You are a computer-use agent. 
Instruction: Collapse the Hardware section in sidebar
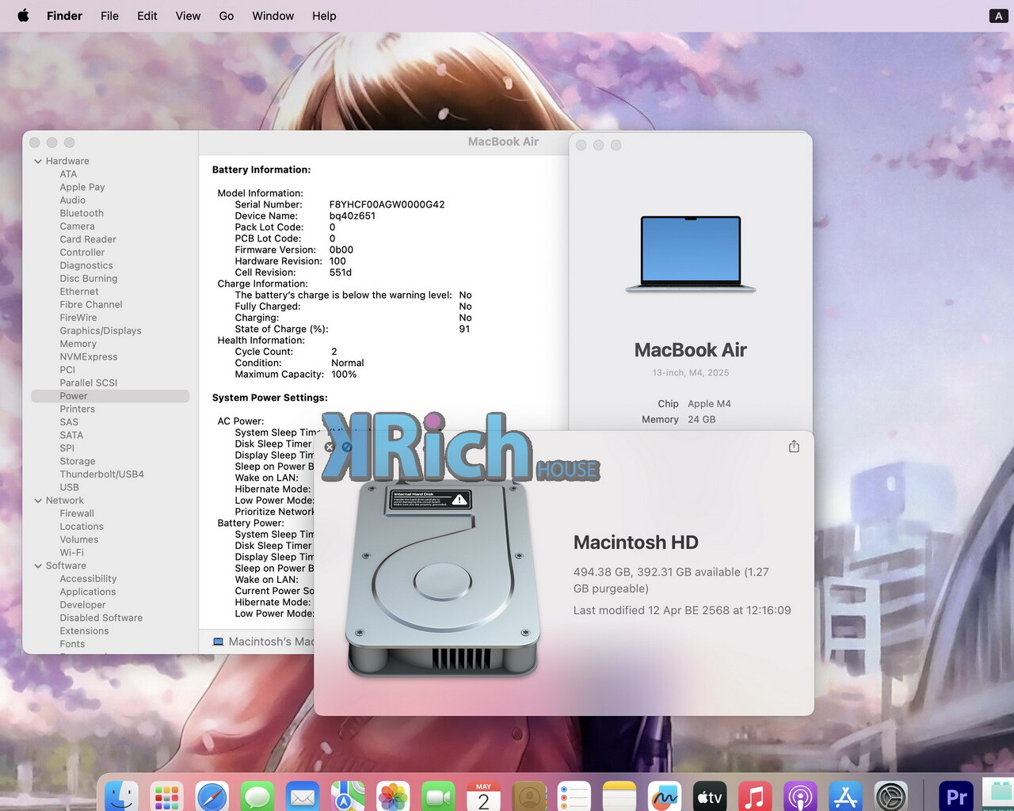(x=38, y=161)
